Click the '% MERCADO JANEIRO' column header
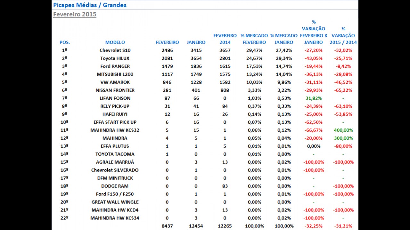410x230 pixels. click(284, 39)
